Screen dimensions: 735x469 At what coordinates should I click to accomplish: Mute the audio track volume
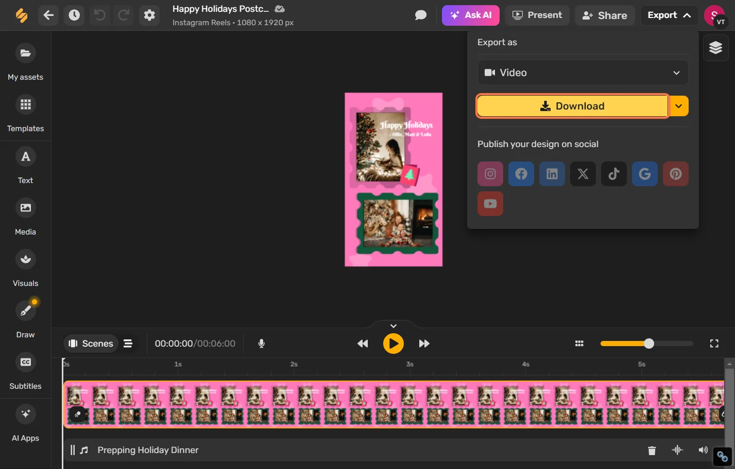coord(703,450)
